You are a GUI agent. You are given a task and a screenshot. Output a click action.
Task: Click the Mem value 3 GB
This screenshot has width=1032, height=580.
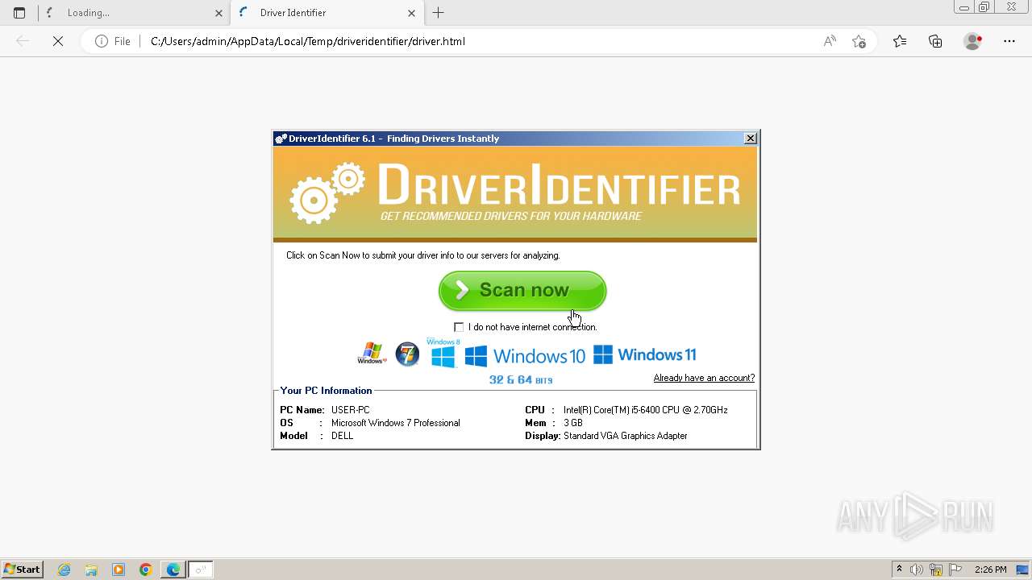(572, 423)
